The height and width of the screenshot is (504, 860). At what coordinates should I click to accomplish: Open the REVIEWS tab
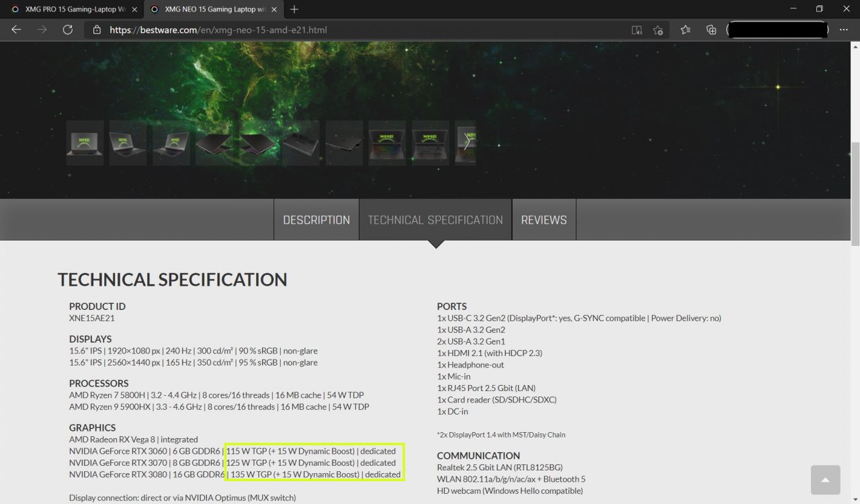tap(544, 220)
